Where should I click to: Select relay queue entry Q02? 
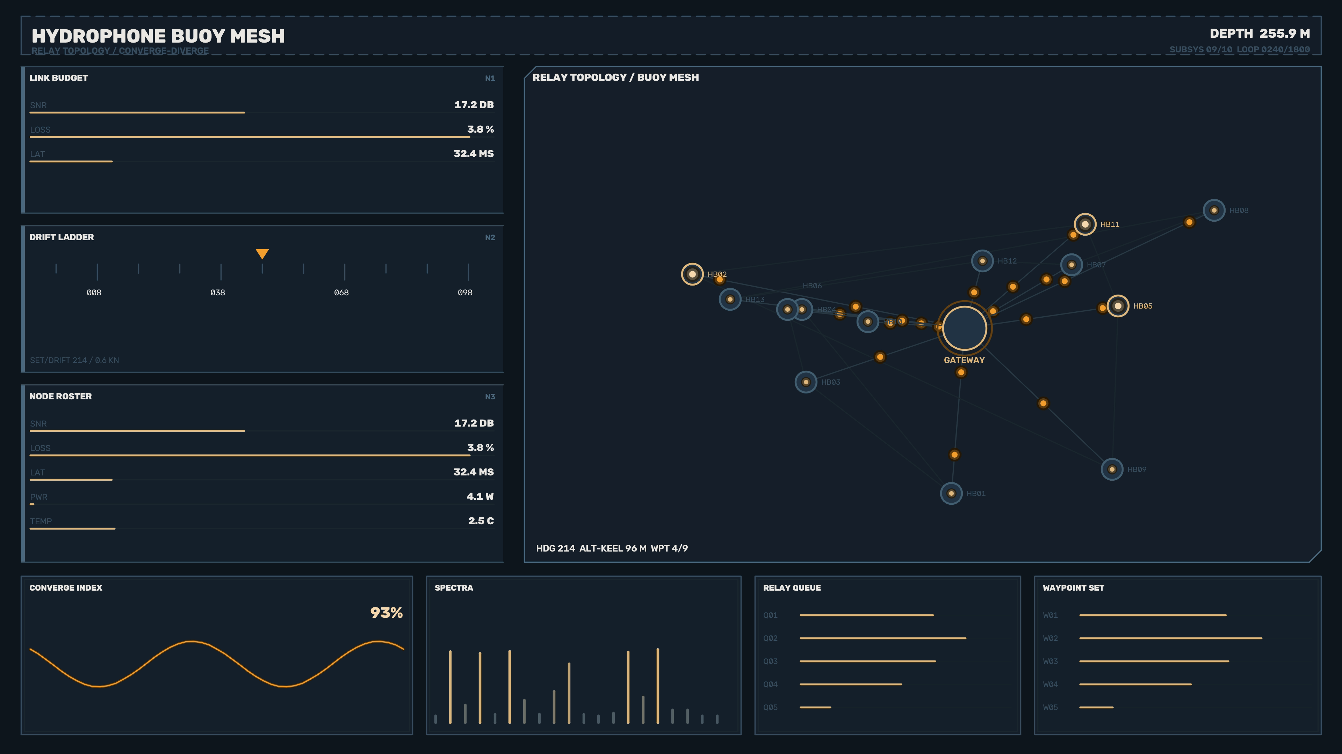(x=864, y=638)
